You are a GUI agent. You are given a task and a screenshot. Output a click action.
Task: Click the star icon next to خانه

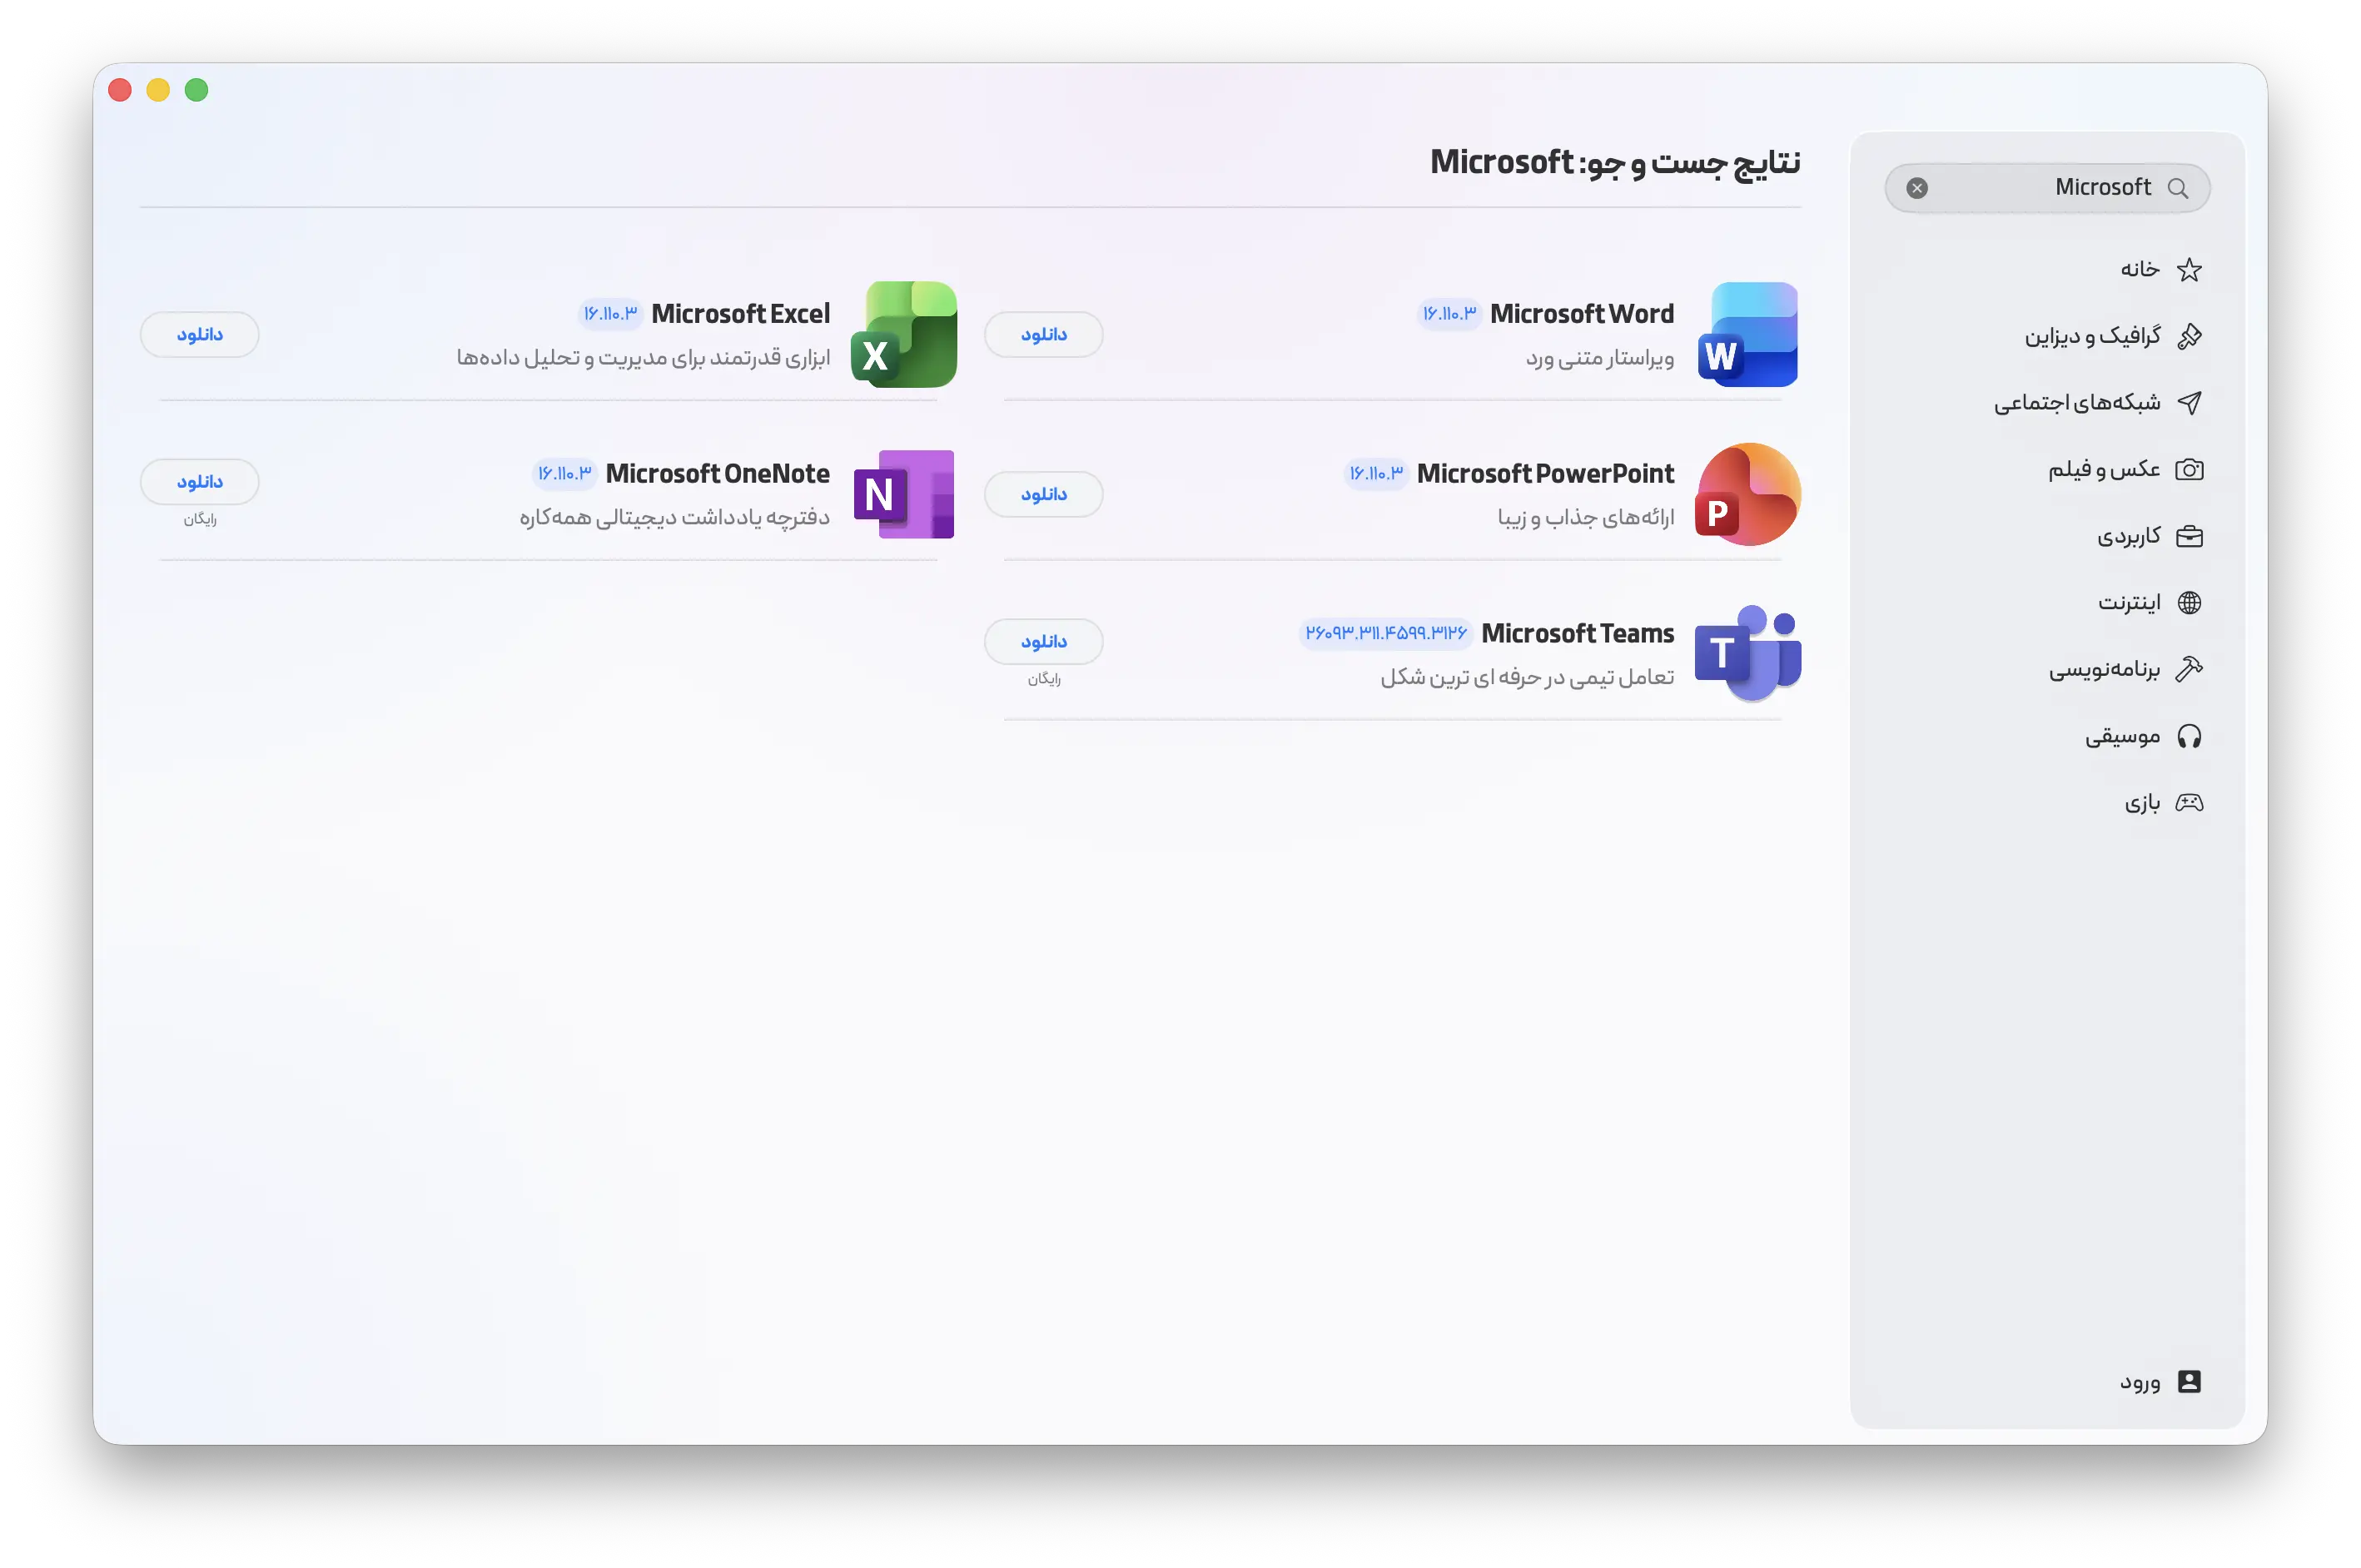click(2189, 269)
